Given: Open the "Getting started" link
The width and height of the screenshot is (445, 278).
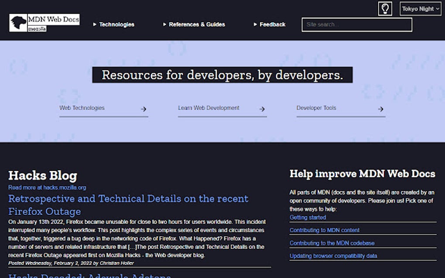Looking at the screenshot, I should pos(308,217).
